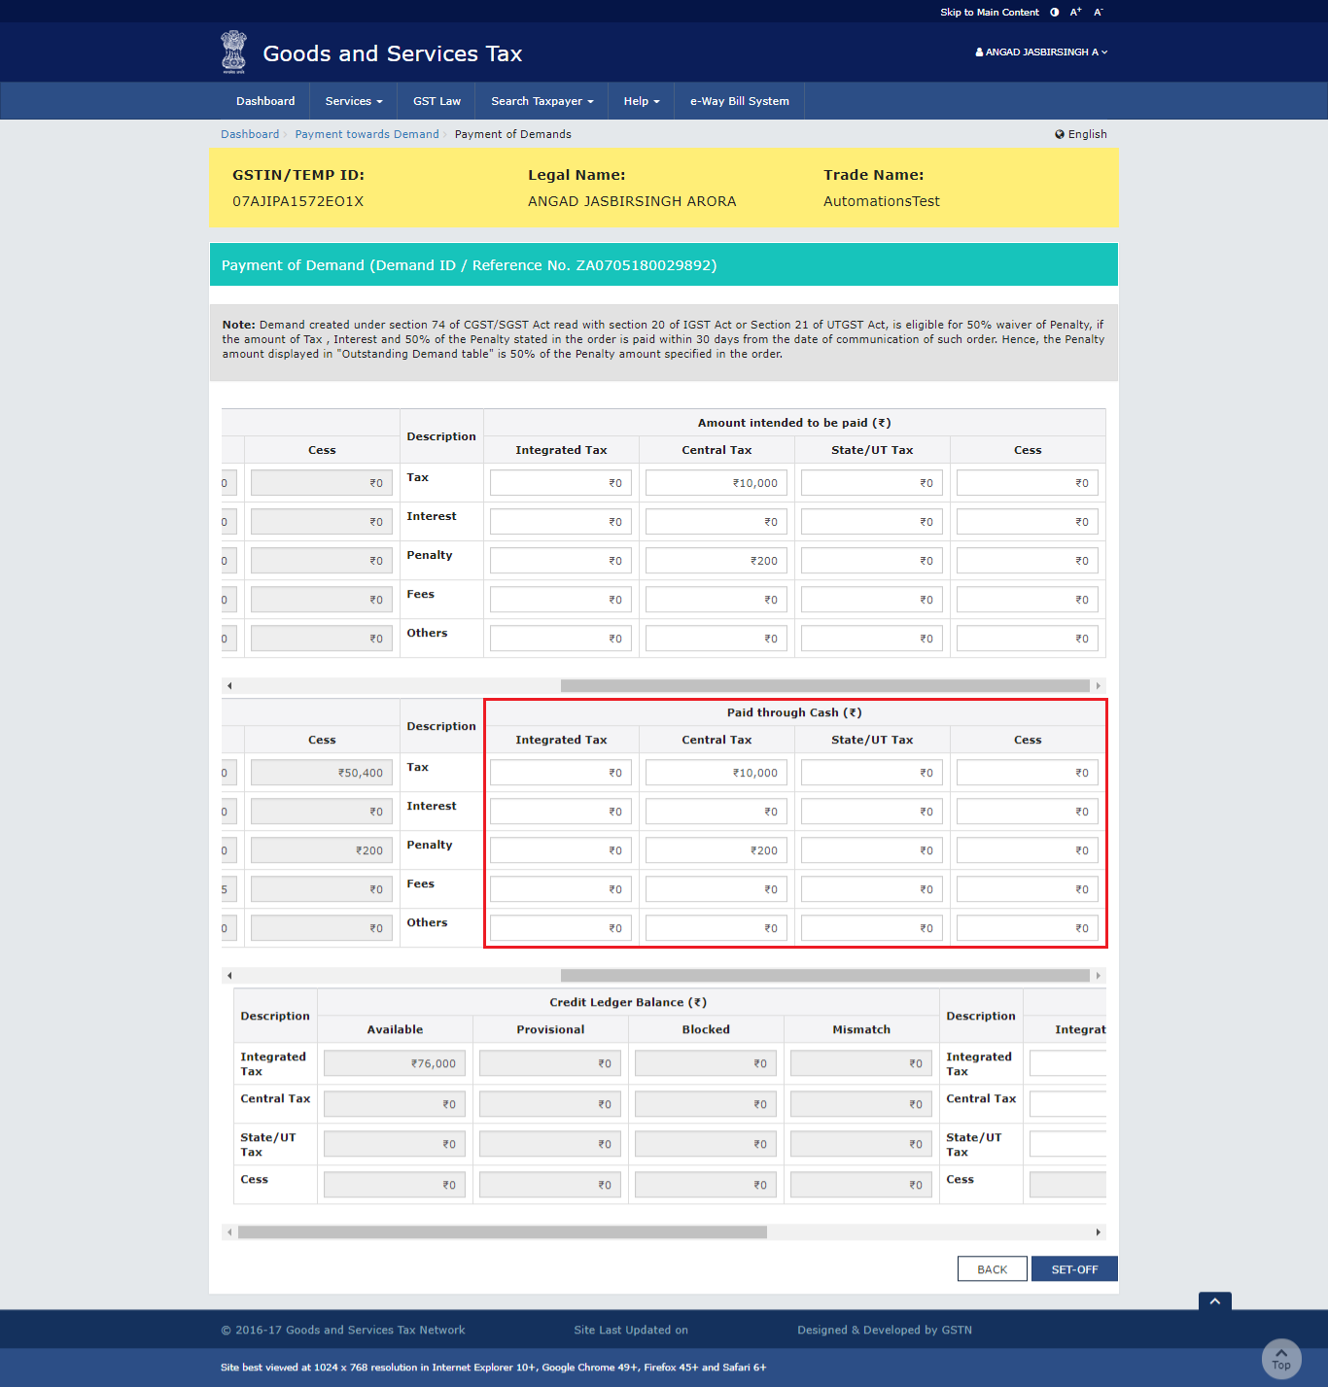The height and width of the screenshot is (1387, 1328).
Task: Click the English language globe selector
Action: tap(1080, 134)
